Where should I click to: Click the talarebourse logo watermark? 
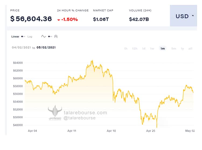(55, 112)
